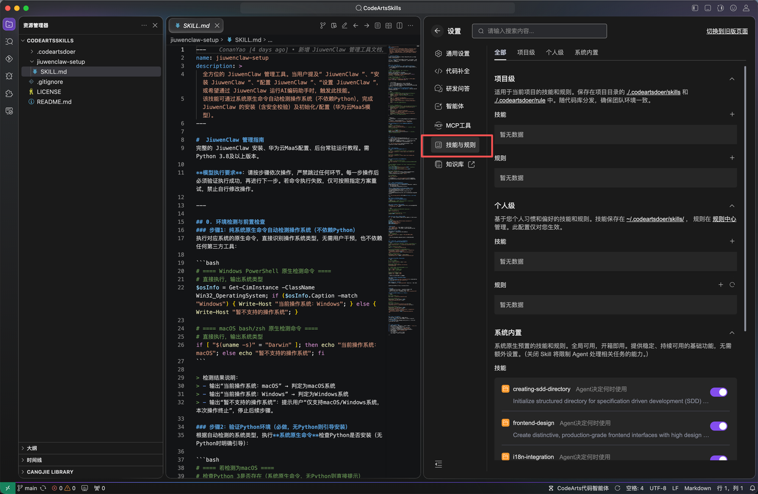Refresh the personal-level rules list
This screenshot has height=494, width=758.
coord(732,285)
